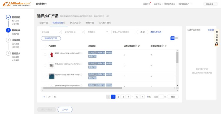The height and width of the screenshot is (114, 221).
Task: Switch to list view layout icon
Action: coord(172,38)
